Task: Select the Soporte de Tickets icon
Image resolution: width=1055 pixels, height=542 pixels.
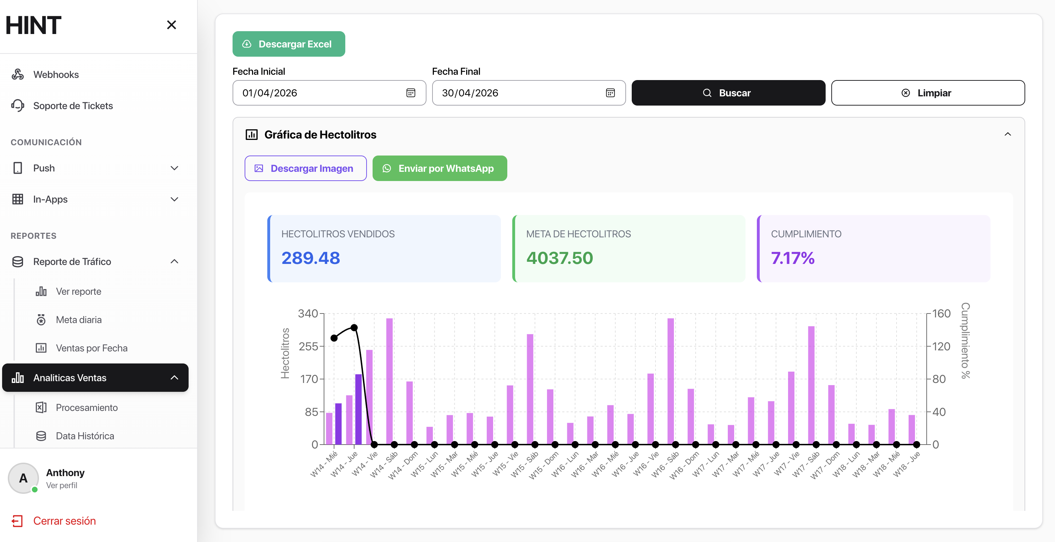Action: pyautogui.click(x=18, y=106)
